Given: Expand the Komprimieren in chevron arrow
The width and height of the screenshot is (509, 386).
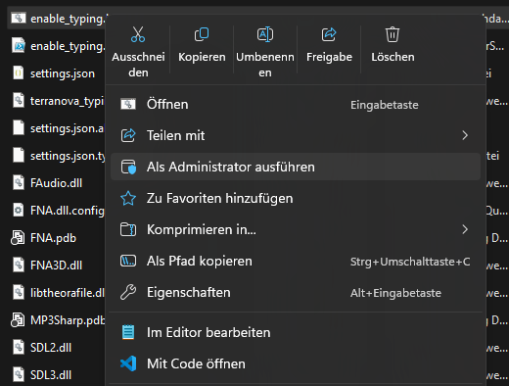Looking at the screenshot, I should click(x=465, y=229).
